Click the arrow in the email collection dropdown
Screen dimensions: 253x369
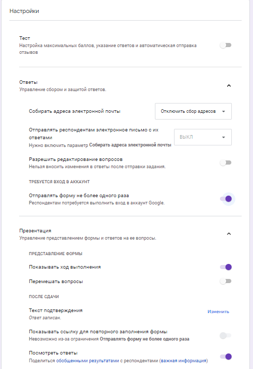pyautogui.click(x=224, y=111)
